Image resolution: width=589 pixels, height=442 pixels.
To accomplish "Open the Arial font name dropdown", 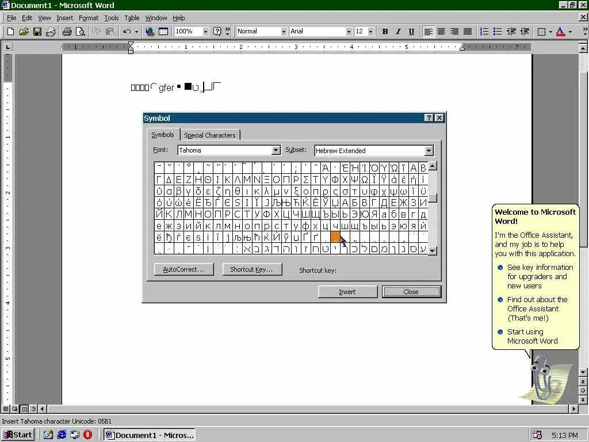I will (349, 32).
